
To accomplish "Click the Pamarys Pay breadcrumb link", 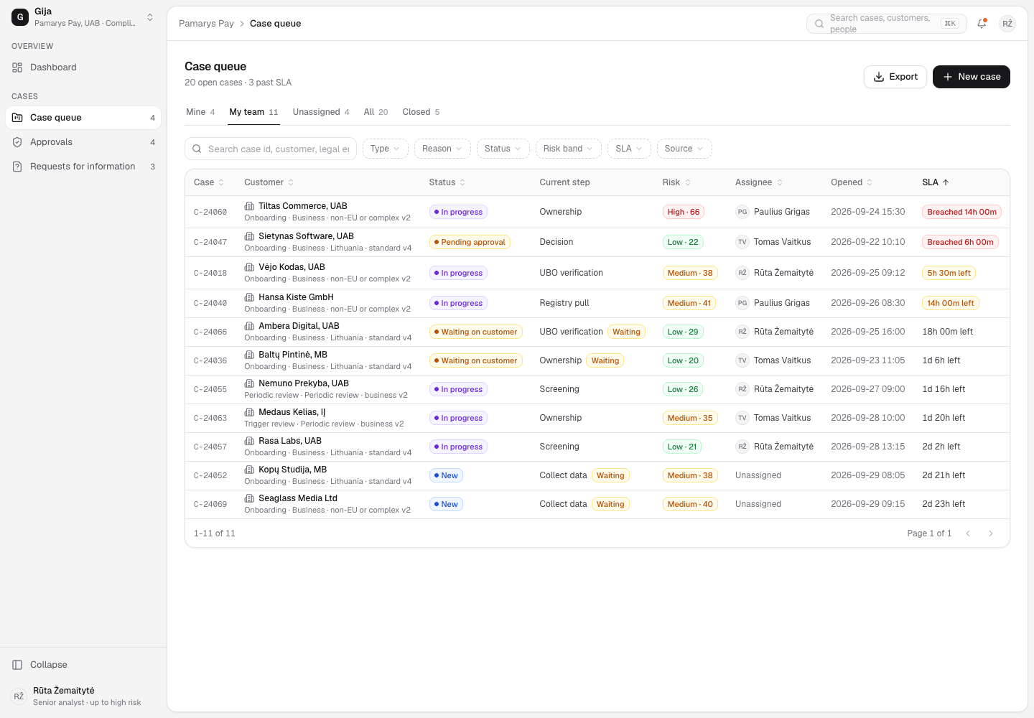I will [x=206, y=24].
